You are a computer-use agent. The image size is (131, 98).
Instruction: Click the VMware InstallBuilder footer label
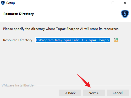pyautogui.click(x=18, y=85)
